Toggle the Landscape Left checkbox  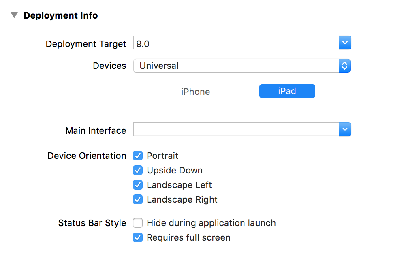138,185
